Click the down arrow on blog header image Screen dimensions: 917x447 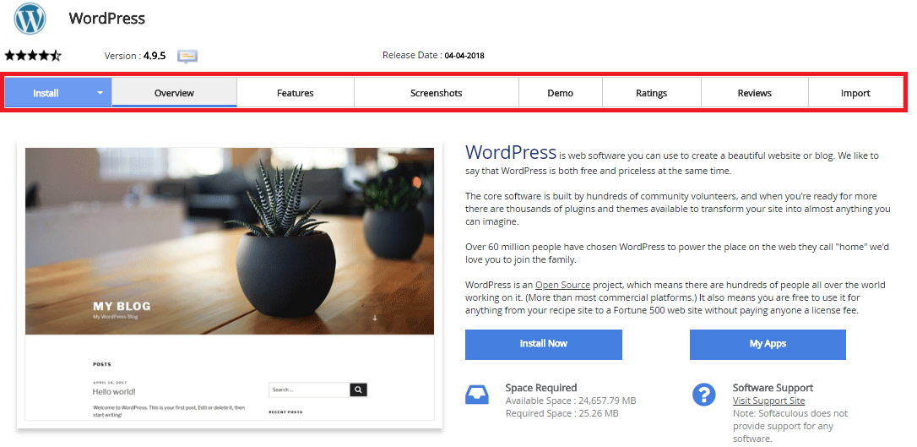tap(375, 318)
